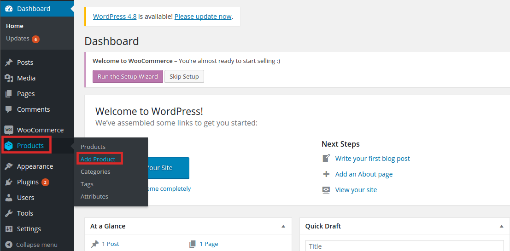
Task: Open the View your site link
Action: [356, 190]
